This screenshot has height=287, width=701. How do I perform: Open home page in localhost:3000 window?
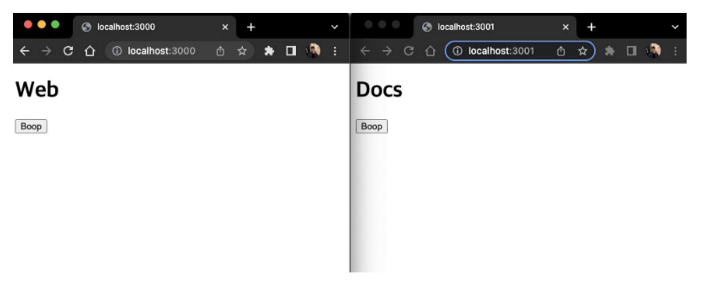click(90, 51)
